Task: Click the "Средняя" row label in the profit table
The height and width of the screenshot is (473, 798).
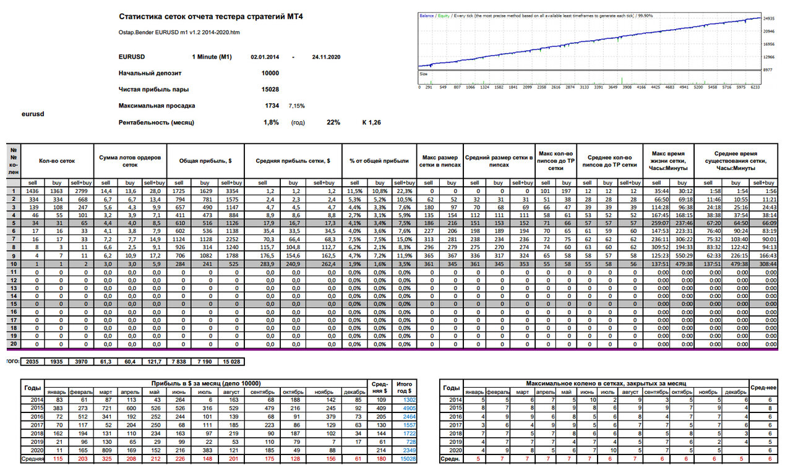Action: tap(32, 459)
